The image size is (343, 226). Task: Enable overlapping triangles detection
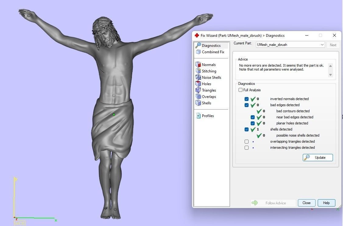click(246, 141)
